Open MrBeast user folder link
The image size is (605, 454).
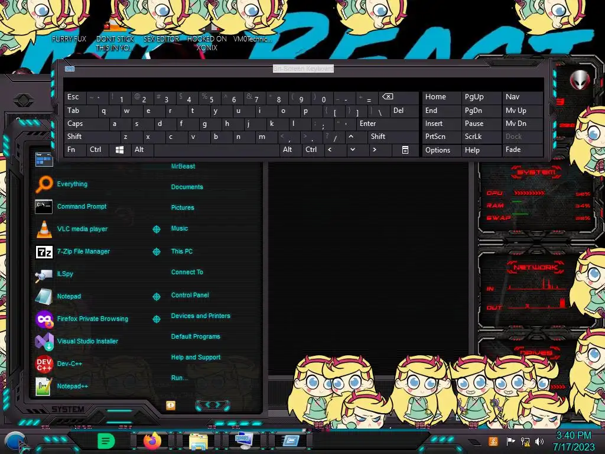(x=183, y=166)
